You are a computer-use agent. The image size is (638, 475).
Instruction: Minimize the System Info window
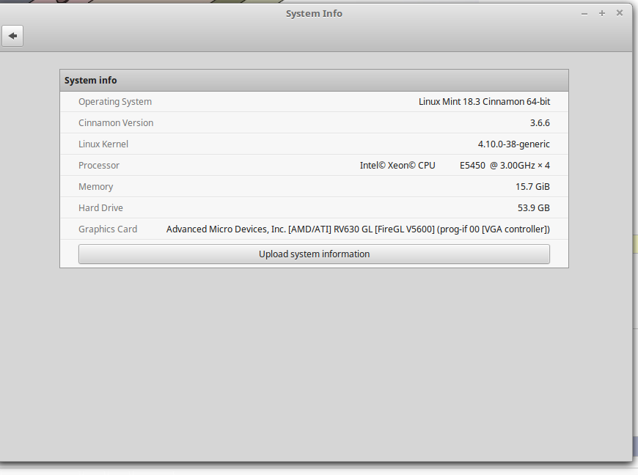click(584, 13)
